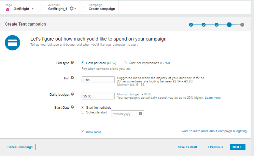Click the Next button
This screenshot has height=156, width=254.
[237, 147]
